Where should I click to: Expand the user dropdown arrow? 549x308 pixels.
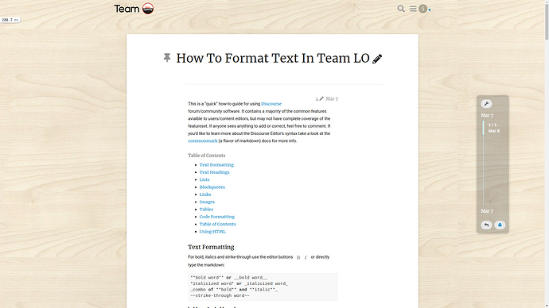430,10
